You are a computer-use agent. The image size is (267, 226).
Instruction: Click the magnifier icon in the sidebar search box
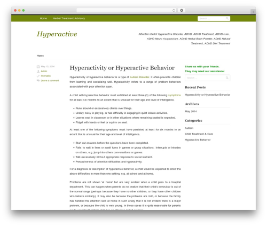pos(227,78)
